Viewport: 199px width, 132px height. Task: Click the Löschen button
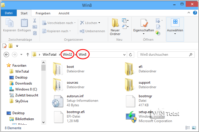pos(89,23)
